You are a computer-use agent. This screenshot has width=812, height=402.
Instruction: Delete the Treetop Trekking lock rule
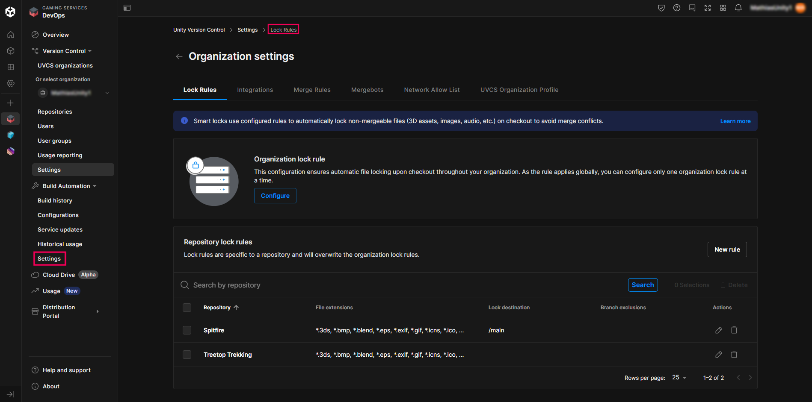(734, 355)
